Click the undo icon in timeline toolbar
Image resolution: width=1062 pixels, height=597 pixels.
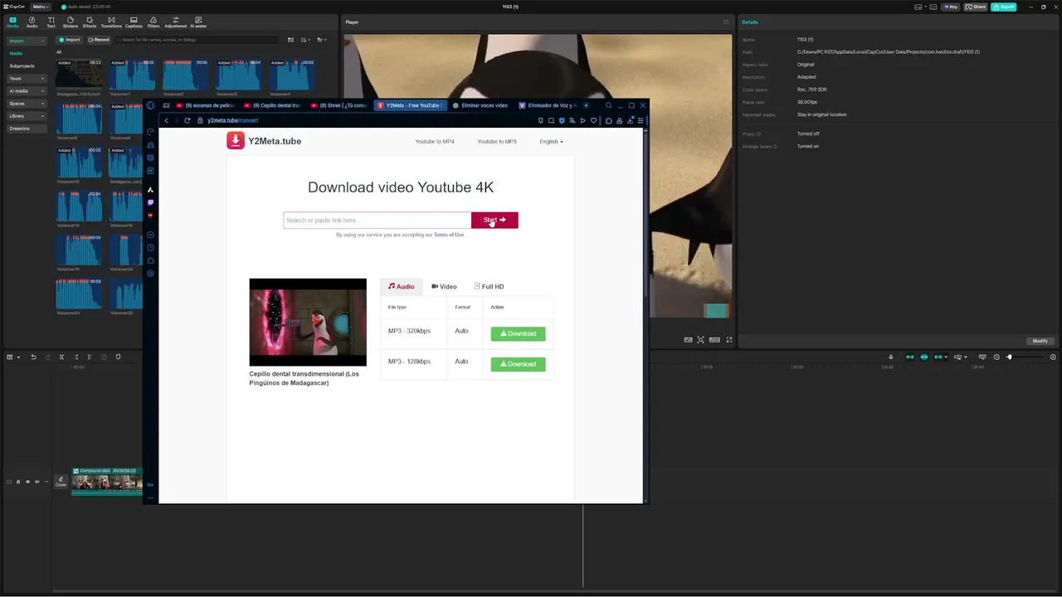(x=33, y=357)
